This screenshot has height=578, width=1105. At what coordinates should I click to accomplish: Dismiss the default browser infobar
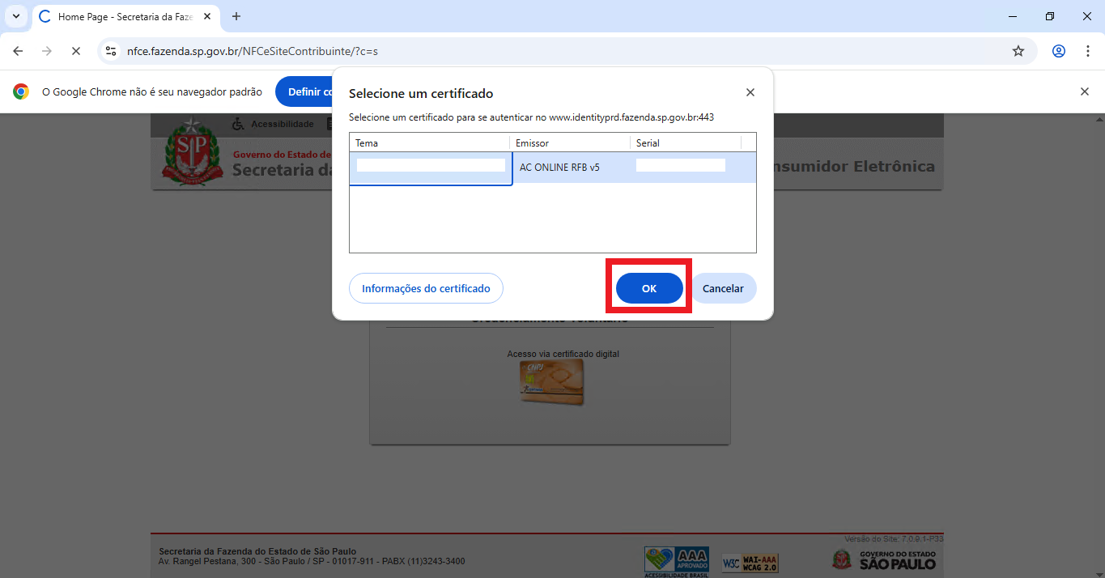point(1085,91)
